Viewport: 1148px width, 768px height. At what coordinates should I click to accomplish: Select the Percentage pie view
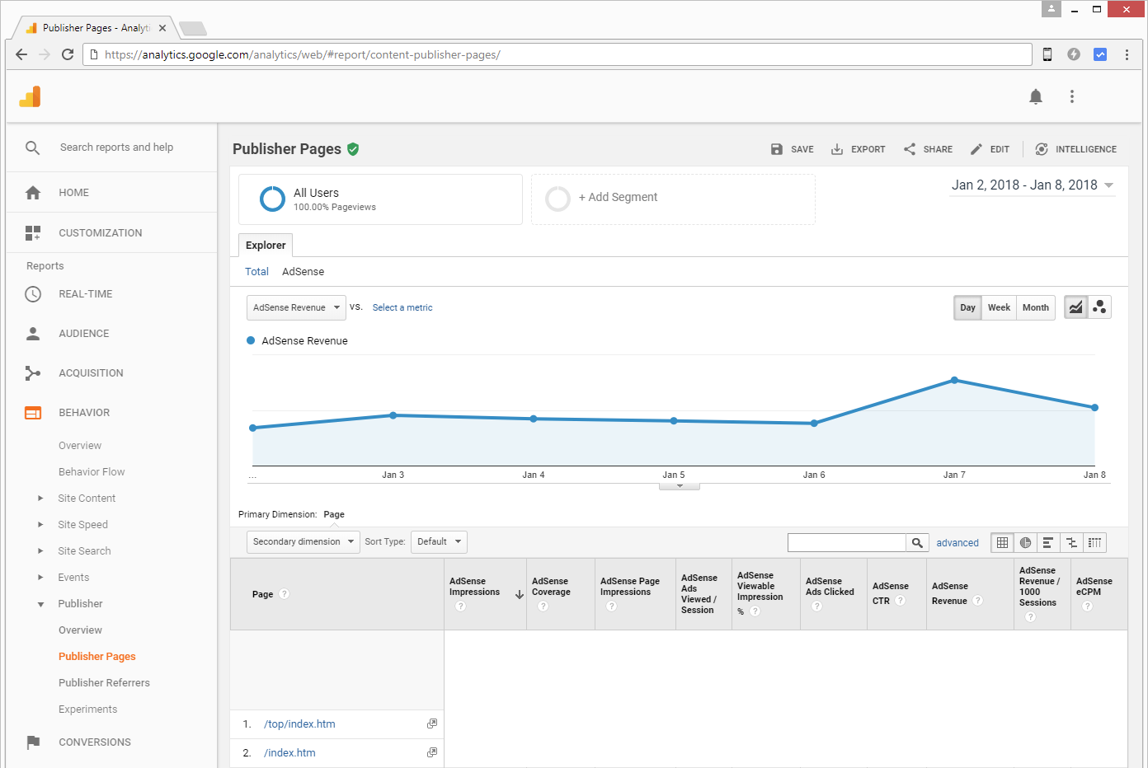coord(1025,543)
